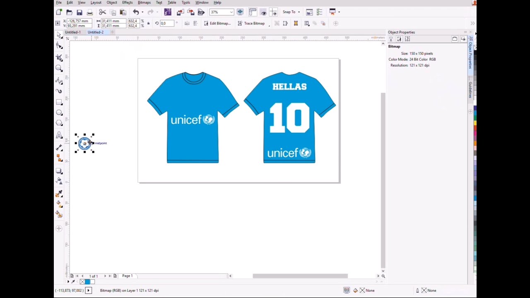The width and height of the screenshot is (530, 298).
Task: Click the New document icon
Action: (x=59, y=12)
